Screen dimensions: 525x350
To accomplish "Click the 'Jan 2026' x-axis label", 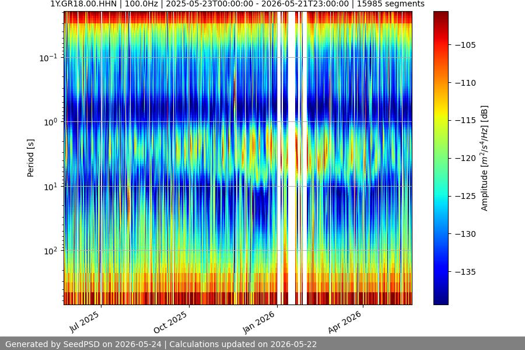I will pos(258,322).
